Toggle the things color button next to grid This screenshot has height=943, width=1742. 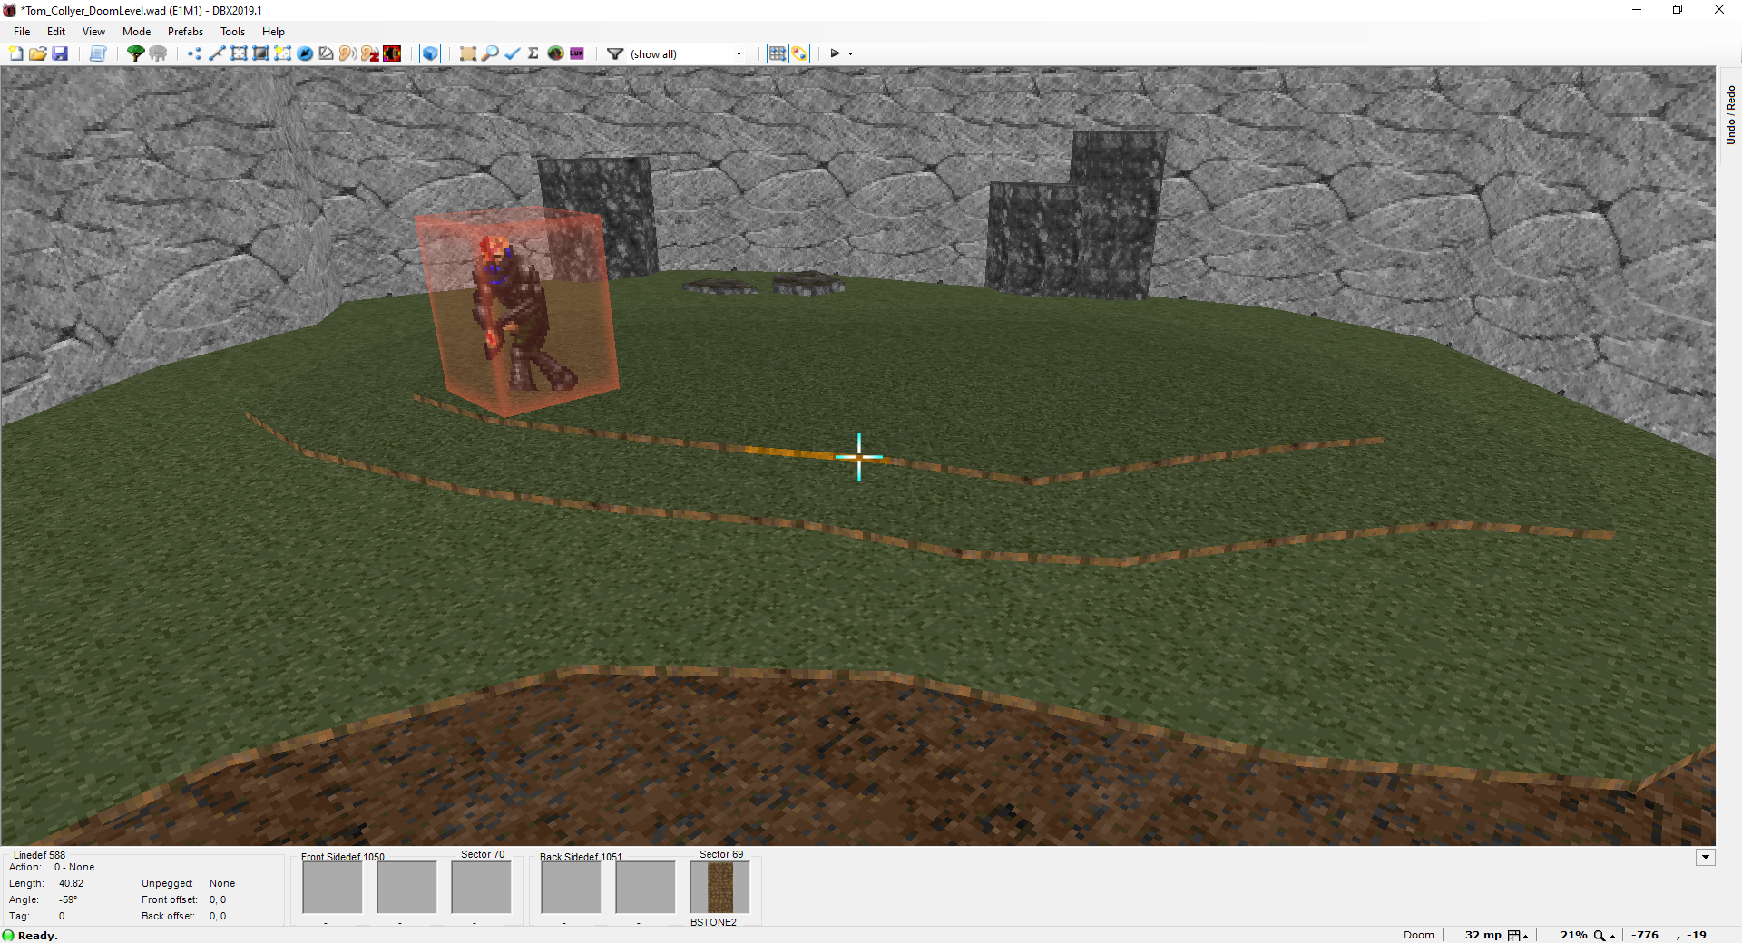coord(799,53)
